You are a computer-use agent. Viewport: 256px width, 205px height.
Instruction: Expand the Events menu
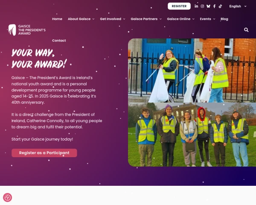(207, 19)
